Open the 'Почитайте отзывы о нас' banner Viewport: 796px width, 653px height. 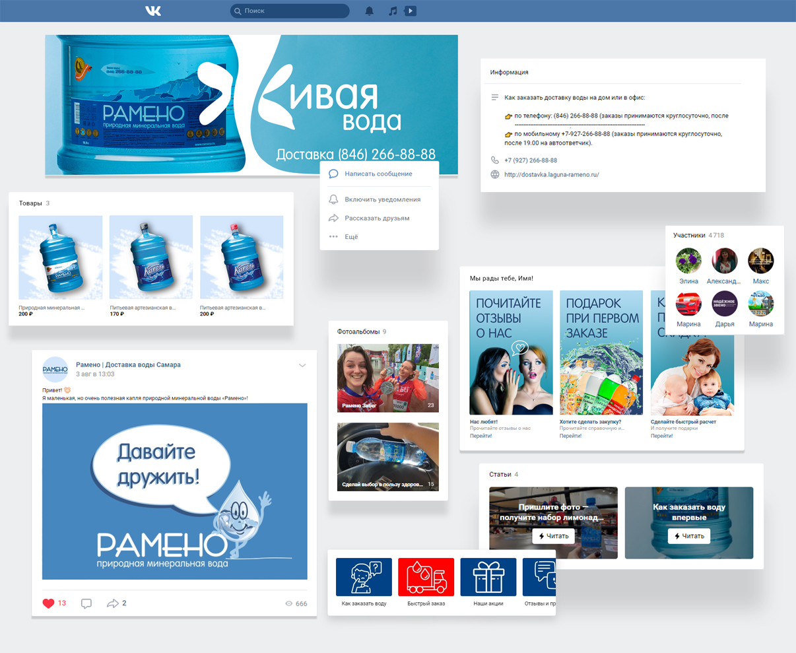tap(512, 353)
